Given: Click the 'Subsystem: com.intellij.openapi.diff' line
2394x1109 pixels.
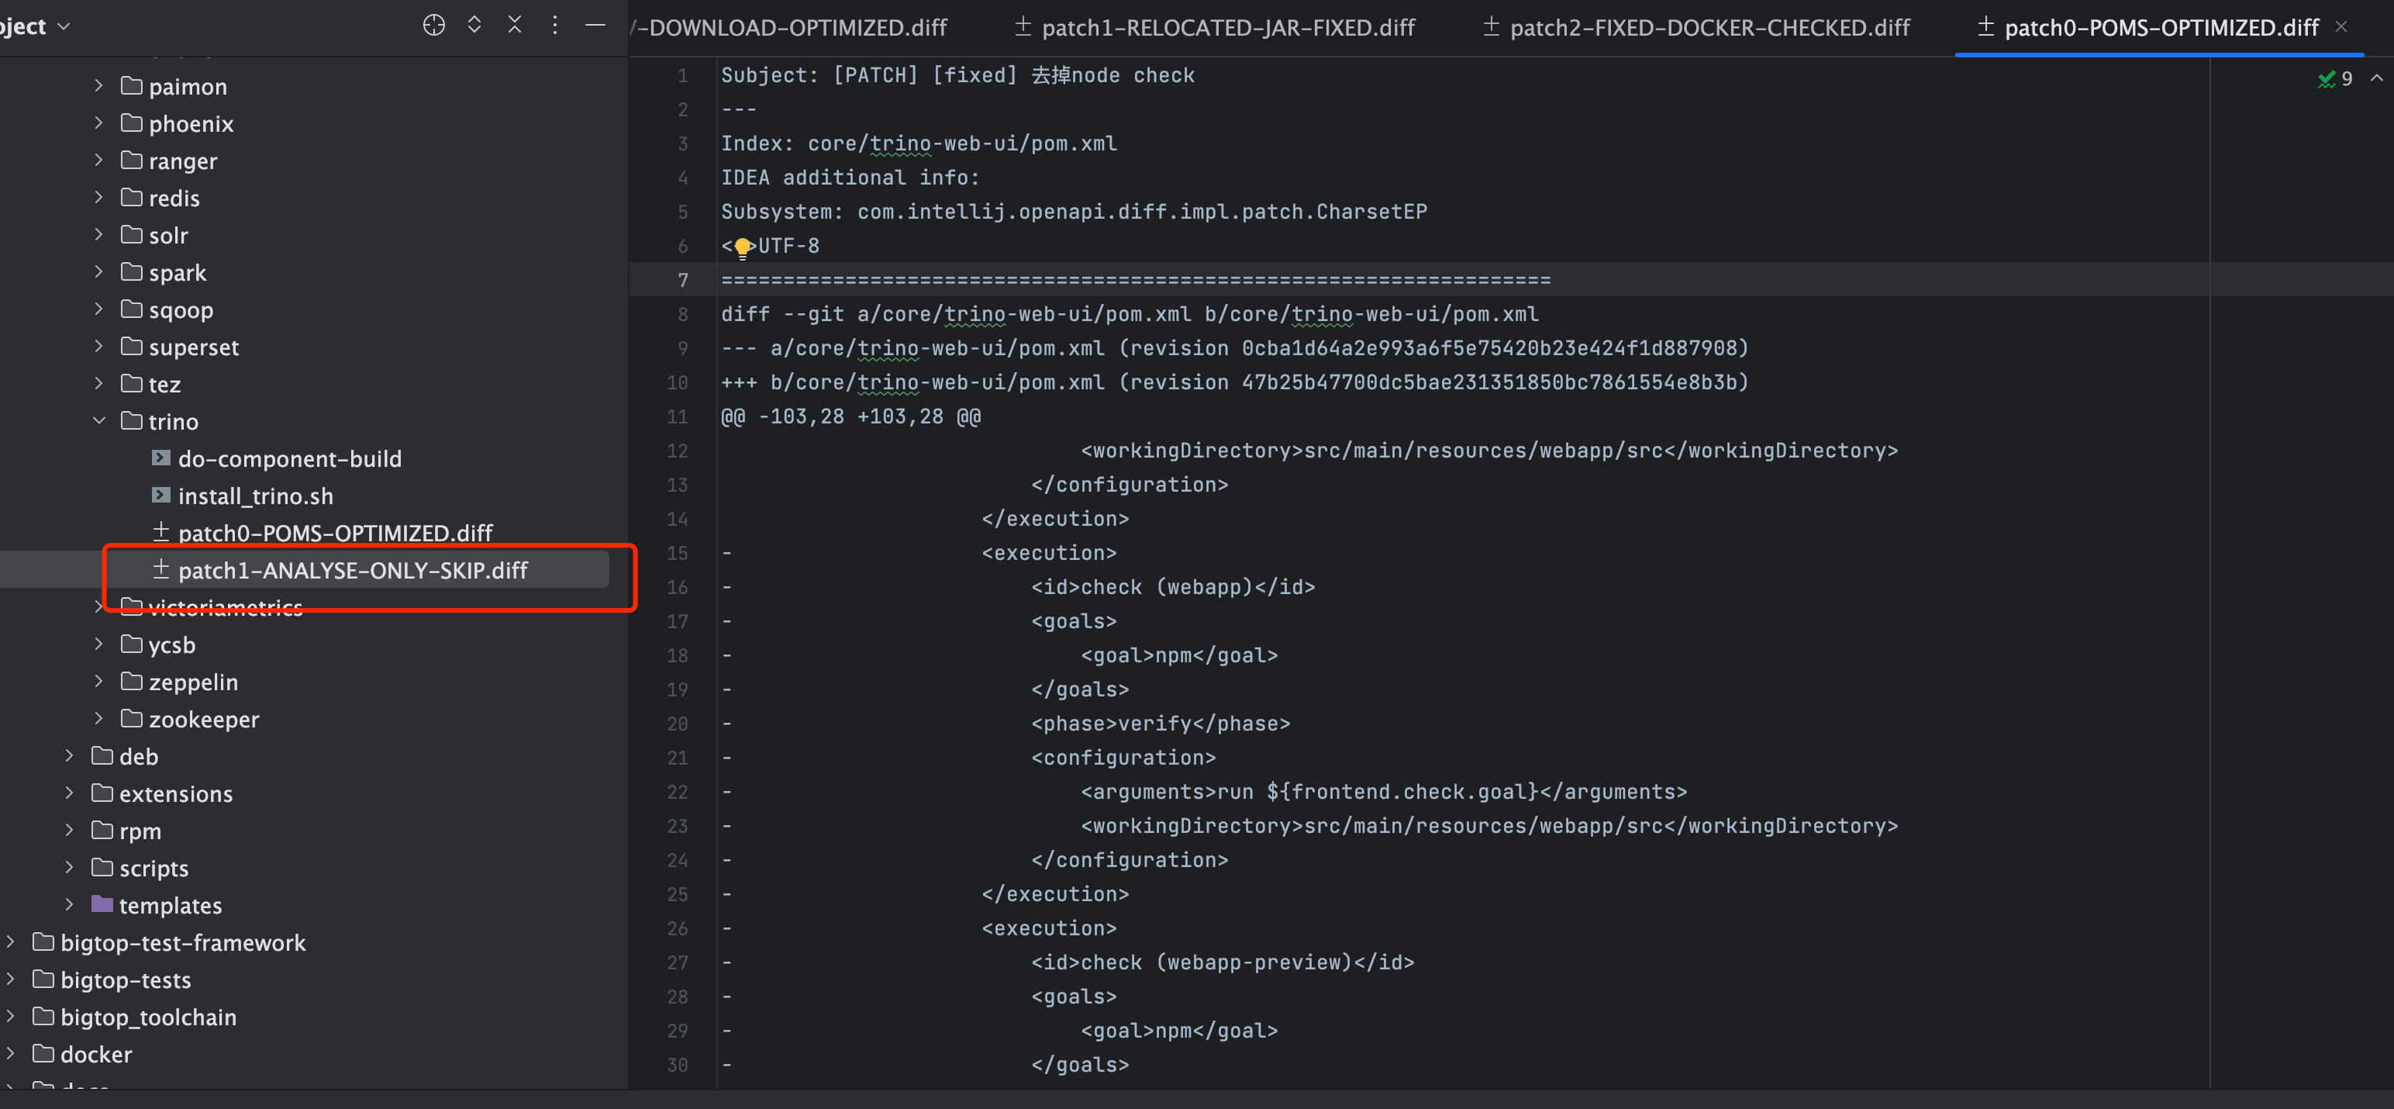Looking at the screenshot, I should click(x=1075, y=212).
